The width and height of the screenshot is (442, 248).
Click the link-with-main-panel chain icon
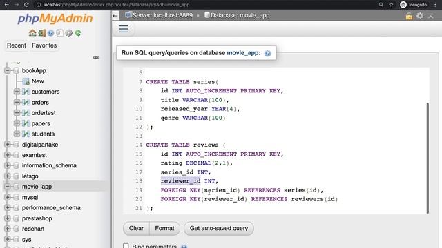[x=97, y=57]
